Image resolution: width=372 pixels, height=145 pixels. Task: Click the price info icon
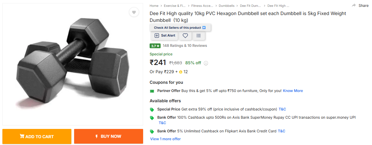click(206, 63)
